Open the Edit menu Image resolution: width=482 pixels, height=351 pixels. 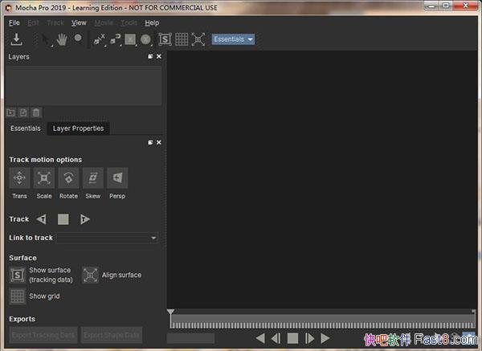pos(33,22)
